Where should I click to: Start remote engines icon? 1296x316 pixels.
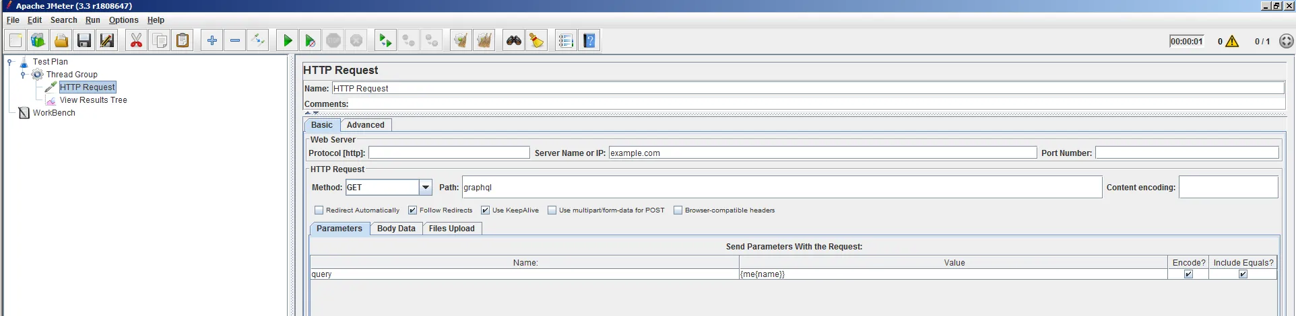(x=386, y=40)
